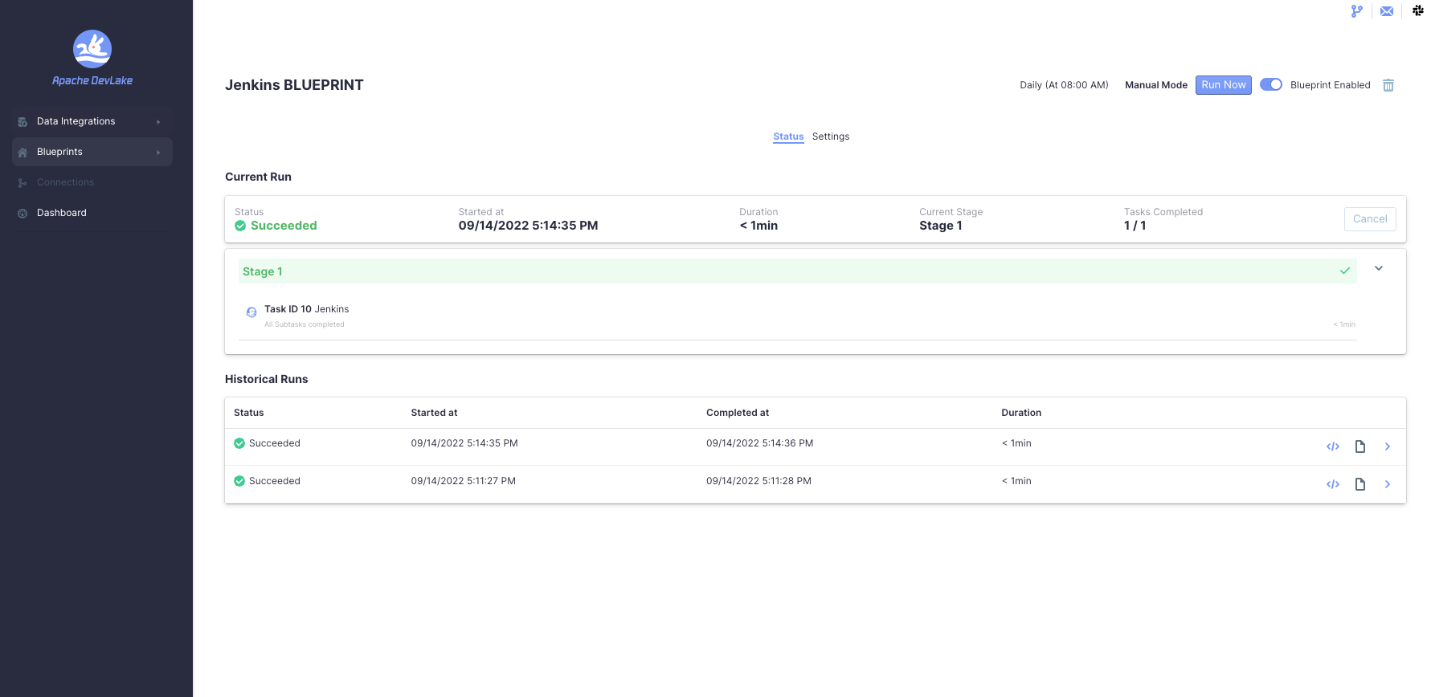Open details arrow for 5:11:27 PM run
1431x697 pixels.
click(x=1388, y=484)
